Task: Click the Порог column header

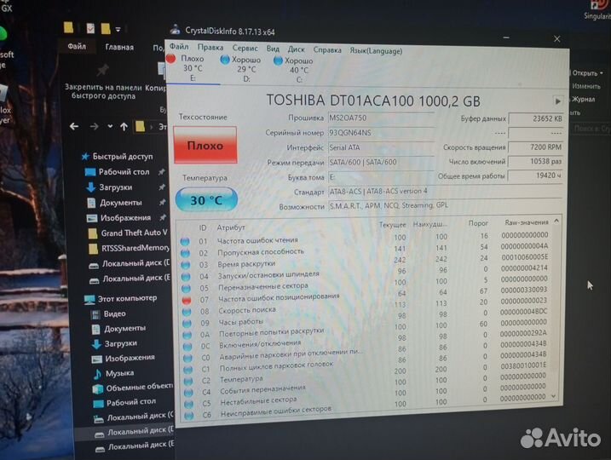Action: click(x=478, y=223)
